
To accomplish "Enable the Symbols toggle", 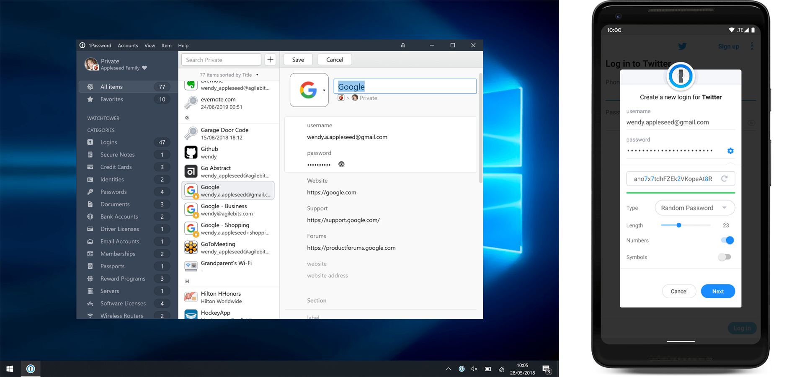I will pyautogui.click(x=725, y=257).
